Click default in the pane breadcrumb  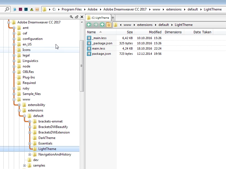[163, 25]
